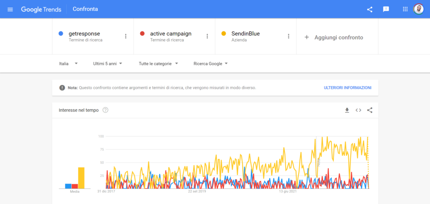430x204 pixels.
Task: Download chart data as CSV
Action: (347, 110)
